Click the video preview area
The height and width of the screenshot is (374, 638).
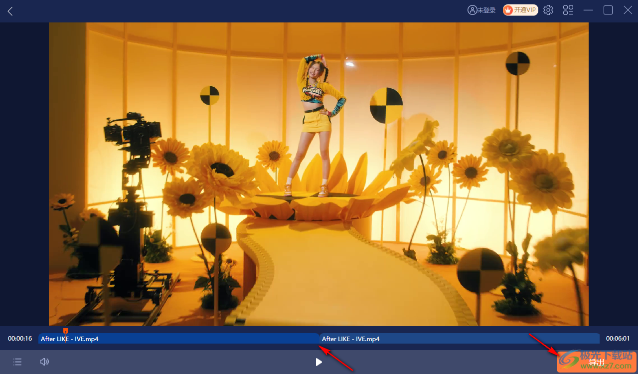(x=319, y=174)
